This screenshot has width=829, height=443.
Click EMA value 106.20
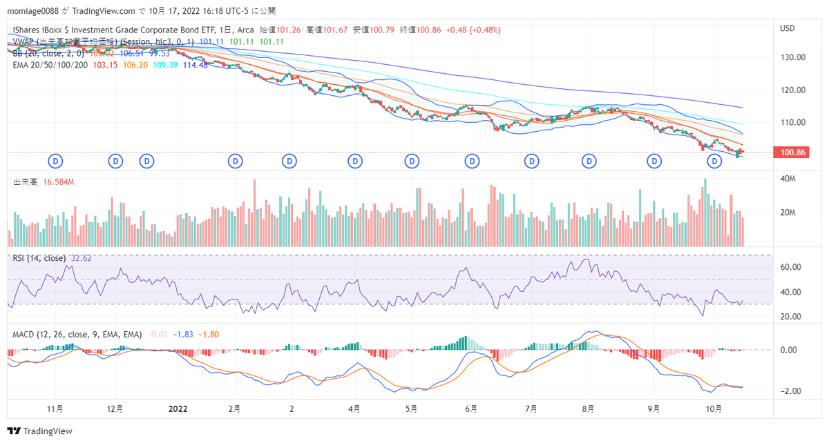[134, 64]
